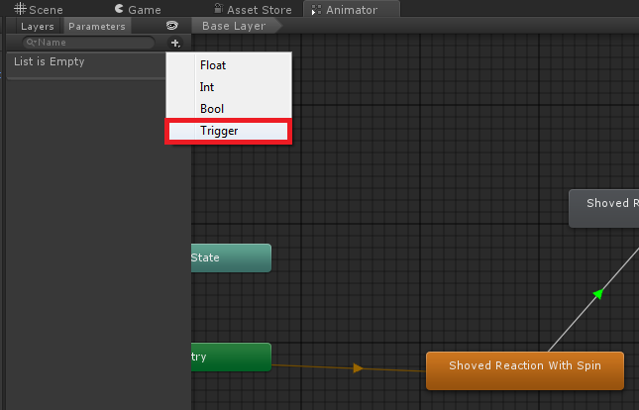Click the 'List is Empty' text
The width and height of the screenshot is (639, 410).
[x=50, y=61]
